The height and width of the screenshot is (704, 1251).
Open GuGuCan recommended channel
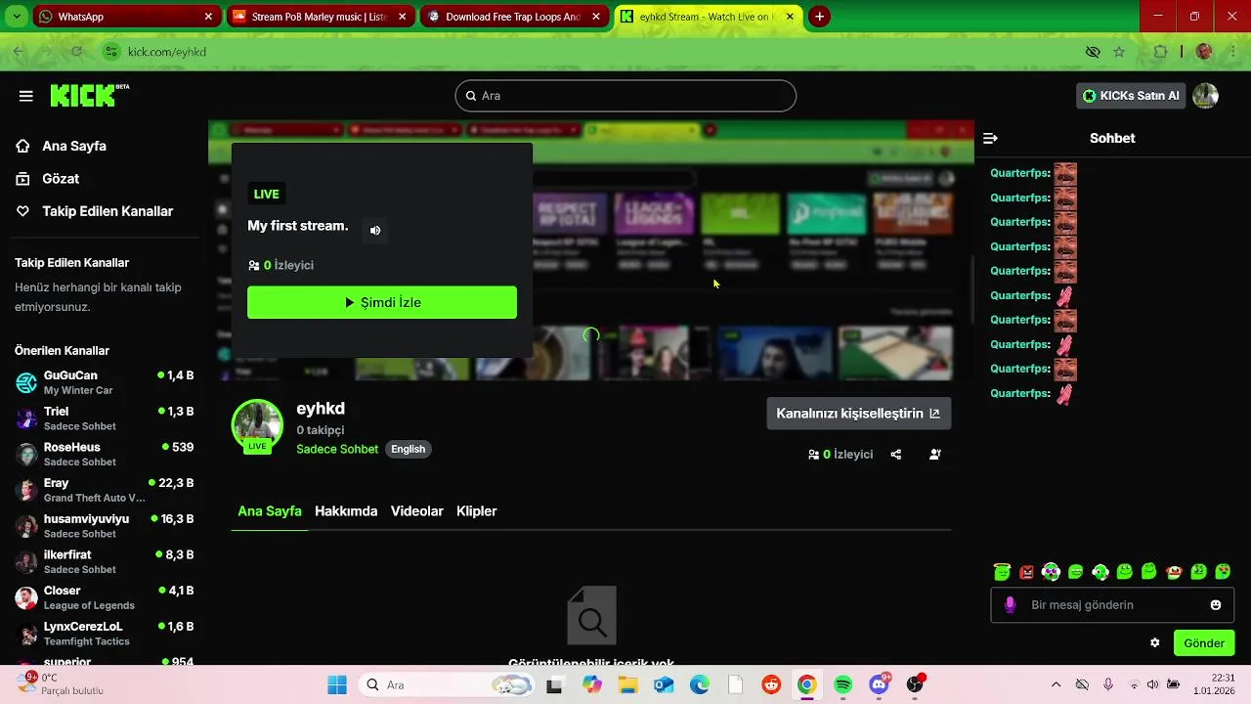pos(105,382)
